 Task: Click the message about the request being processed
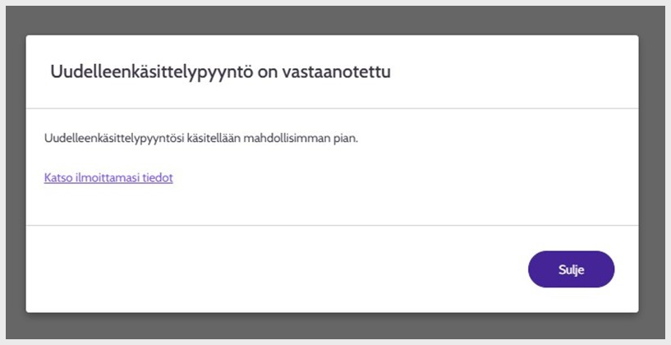tap(201, 138)
